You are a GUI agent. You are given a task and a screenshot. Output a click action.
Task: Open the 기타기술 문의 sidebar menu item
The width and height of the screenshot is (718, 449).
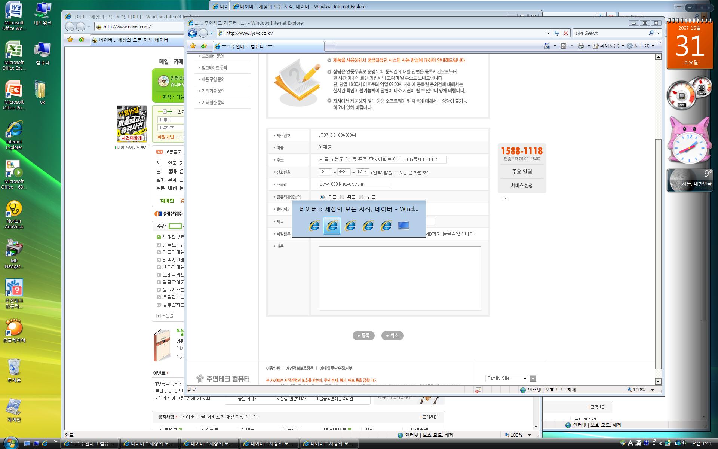click(x=213, y=91)
